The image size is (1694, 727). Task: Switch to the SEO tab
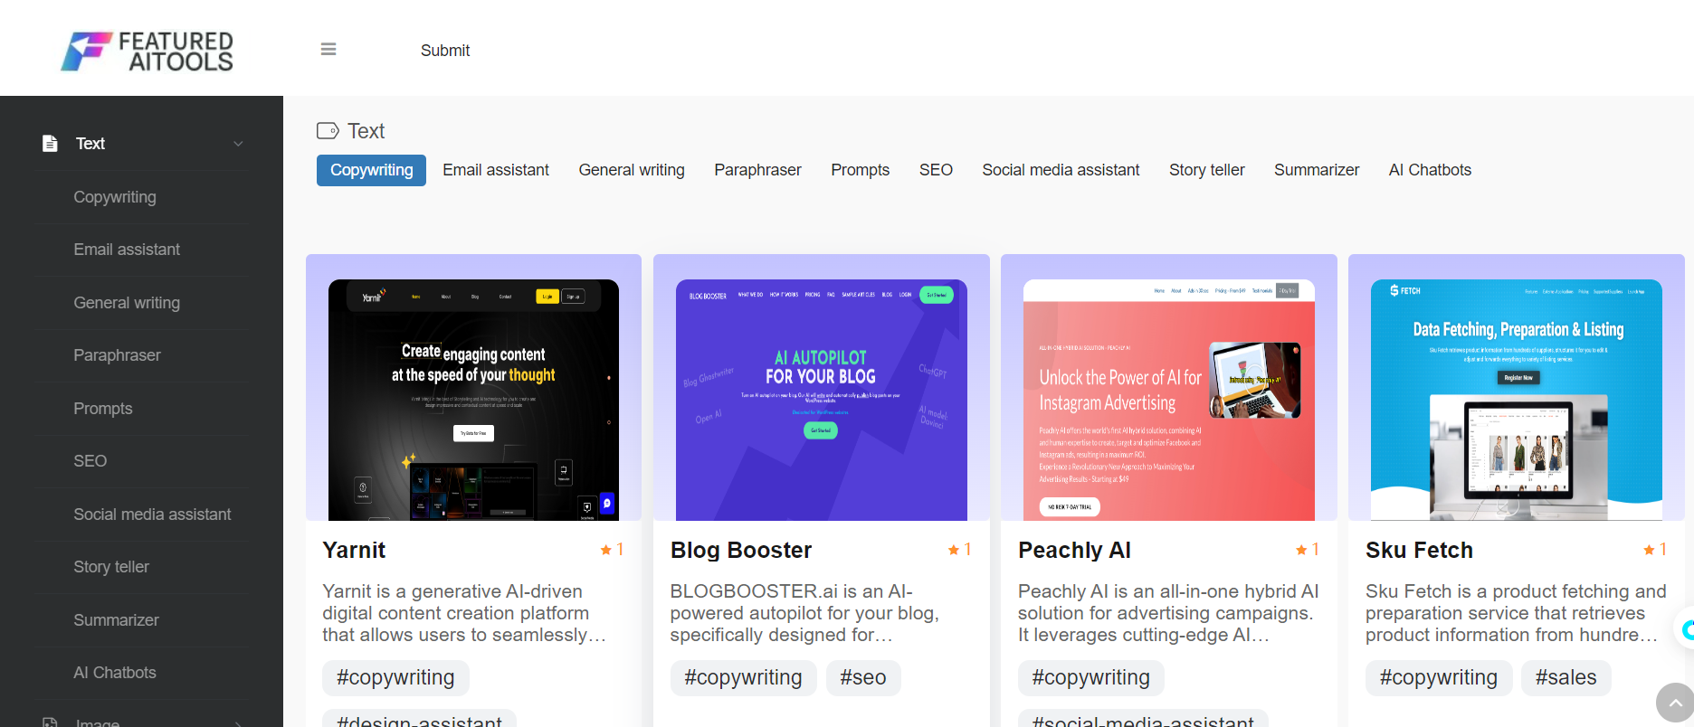(x=936, y=170)
